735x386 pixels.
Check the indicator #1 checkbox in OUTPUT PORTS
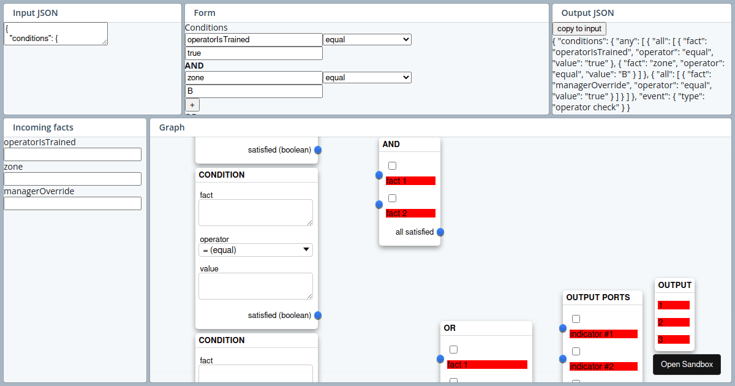(576, 319)
